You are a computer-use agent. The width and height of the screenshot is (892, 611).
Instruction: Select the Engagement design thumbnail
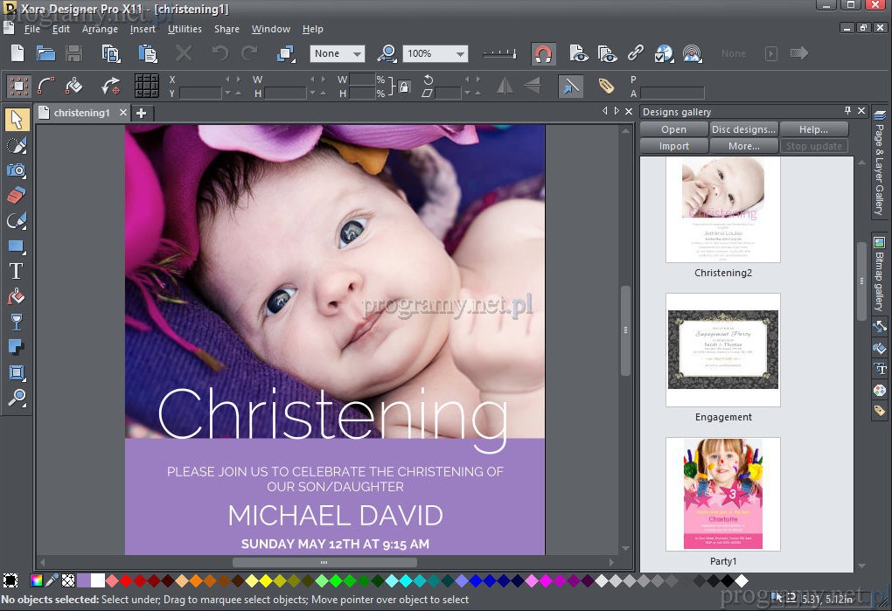723,350
